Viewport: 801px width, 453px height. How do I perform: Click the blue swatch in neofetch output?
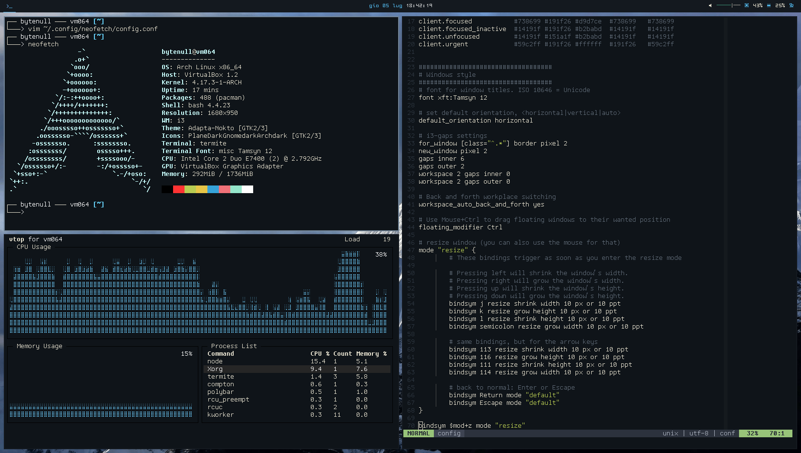(x=213, y=189)
